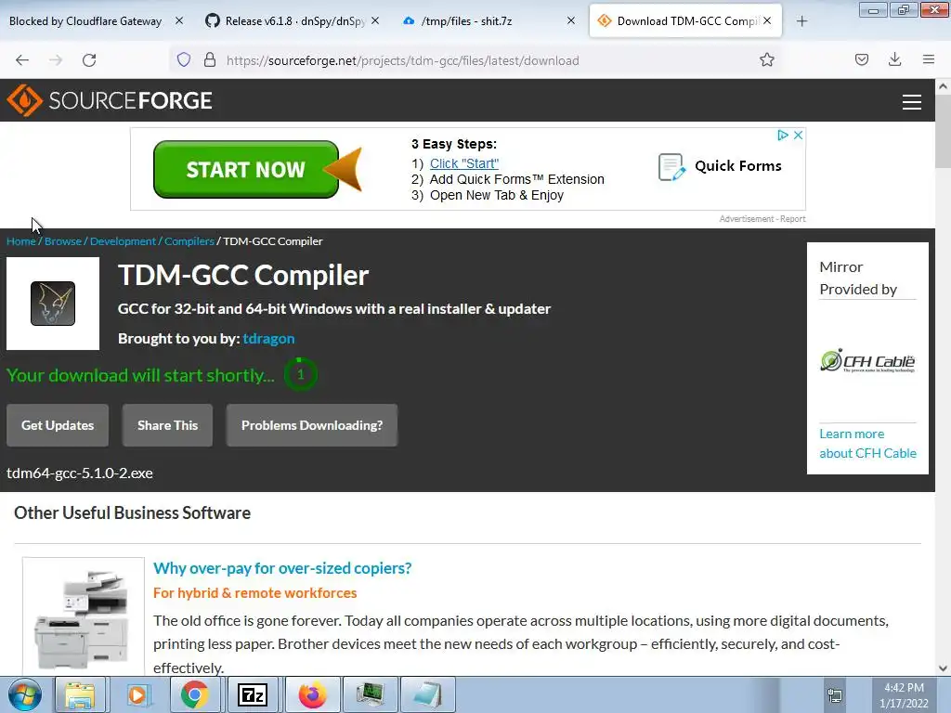Open the tdragon author profile link
This screenshot has width=951, height=713.
click(268, 338)
